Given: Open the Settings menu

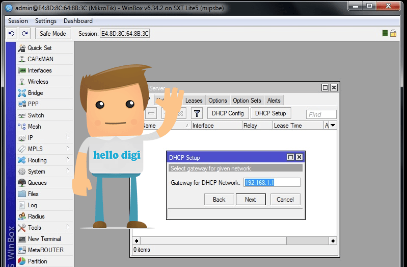Looking at the screenshot, I should (46, 21).
